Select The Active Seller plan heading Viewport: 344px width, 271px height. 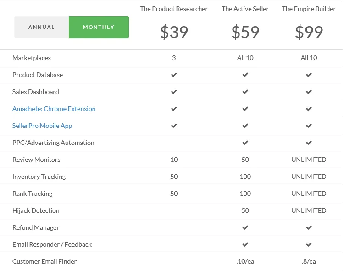pos(245,9)
